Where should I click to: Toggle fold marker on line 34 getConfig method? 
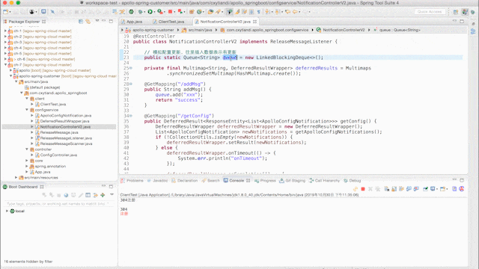(131, 116)
